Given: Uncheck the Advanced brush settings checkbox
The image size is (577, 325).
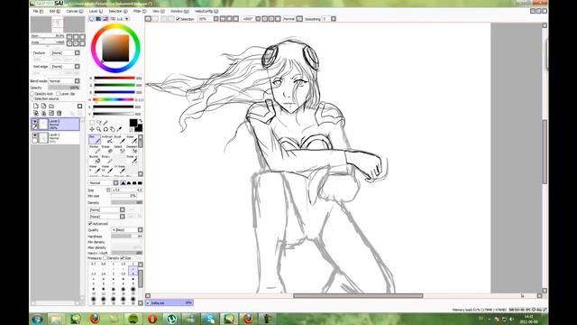Looking at the screenshot, I should click(90, 224).
